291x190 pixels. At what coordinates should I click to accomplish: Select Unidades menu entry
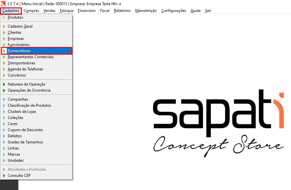36,160
